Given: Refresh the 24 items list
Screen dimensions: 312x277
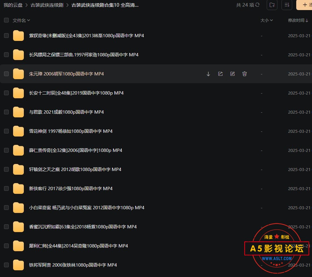Looking at the screenshot, I should point(257,5).
